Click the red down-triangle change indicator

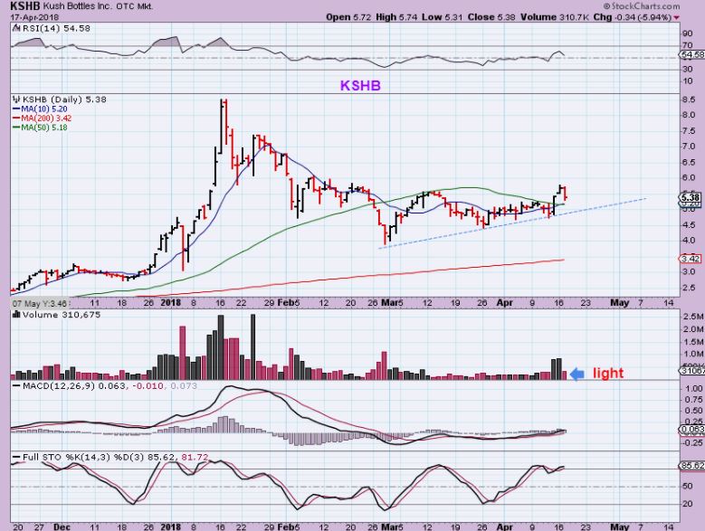coord(677,17)
